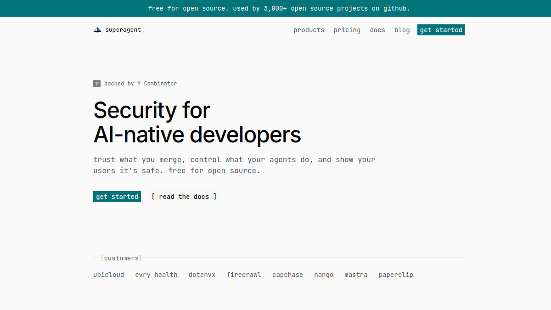551x310 pixels.
Task: Click the superagent_ brand name
Action: pyautogui.click(x=124, y=30)
